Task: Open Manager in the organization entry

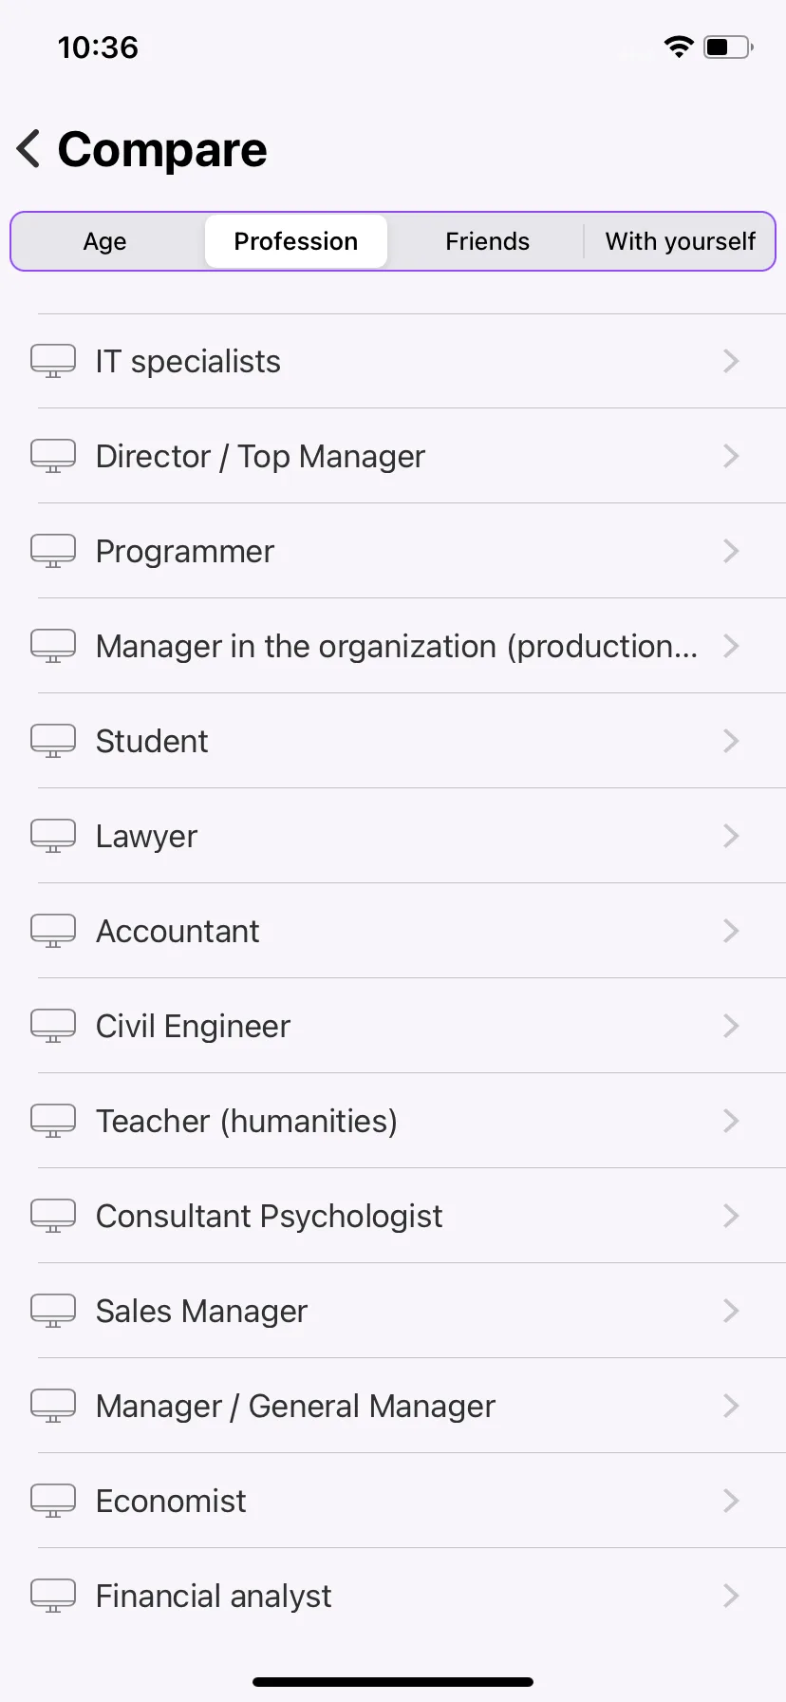Action: click(393, 646)
